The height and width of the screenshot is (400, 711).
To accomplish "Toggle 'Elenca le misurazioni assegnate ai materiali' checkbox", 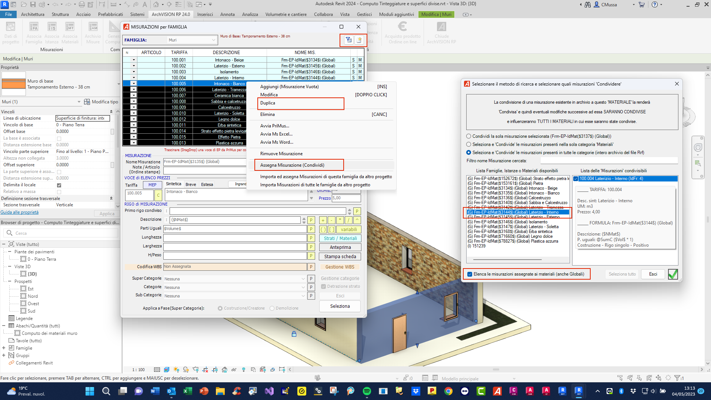I will click(x=470, y=274).
